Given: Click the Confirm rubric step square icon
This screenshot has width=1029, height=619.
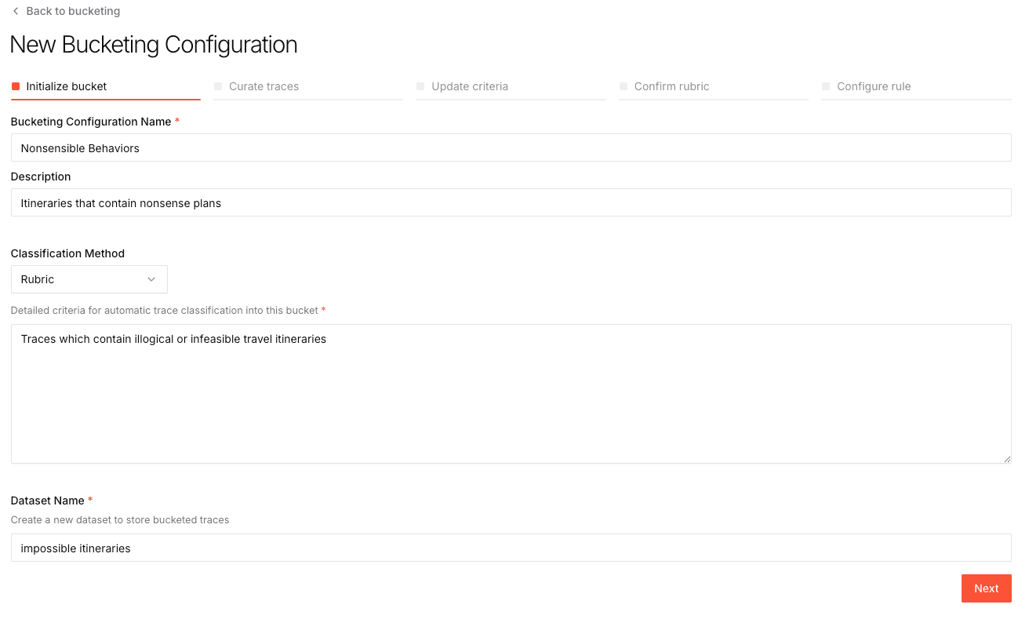Looking at the screenshot, I should pyautogui.click(x=624, y=86).
